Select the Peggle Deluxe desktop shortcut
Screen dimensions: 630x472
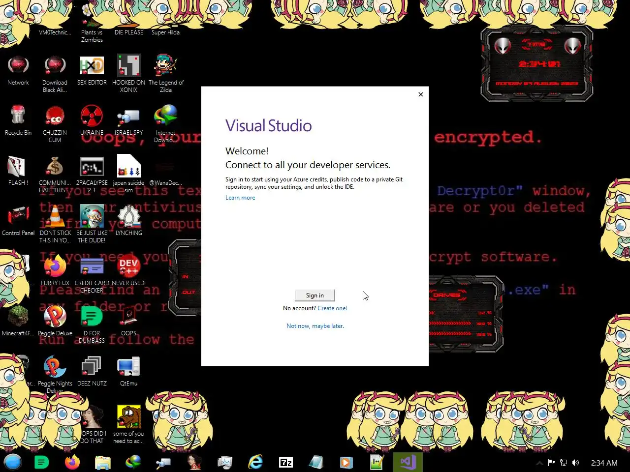coord(55,321)
